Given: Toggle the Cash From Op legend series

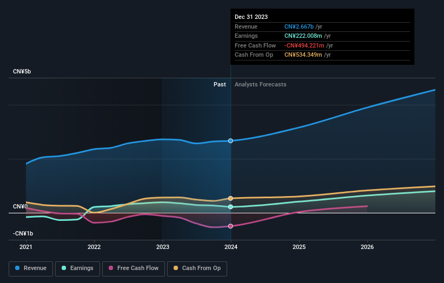Looking at the screenshot, I should click(x=197, y=268).
